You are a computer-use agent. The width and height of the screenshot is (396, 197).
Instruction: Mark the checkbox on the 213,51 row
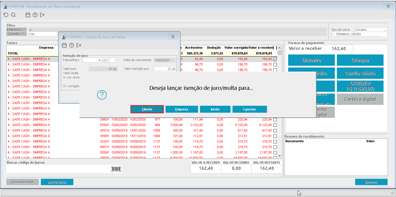(x=275, y=136)
